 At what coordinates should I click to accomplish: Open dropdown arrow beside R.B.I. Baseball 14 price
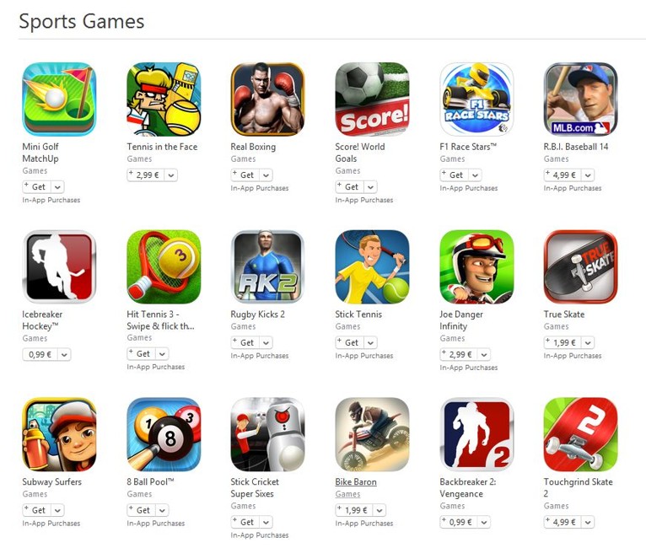coord(588,175)
